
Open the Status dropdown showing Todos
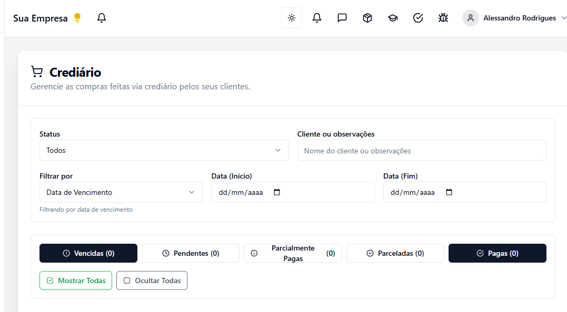[164, 150]
